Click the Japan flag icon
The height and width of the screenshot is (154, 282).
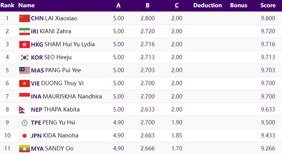pyautogui.click(x=24, y=136)
